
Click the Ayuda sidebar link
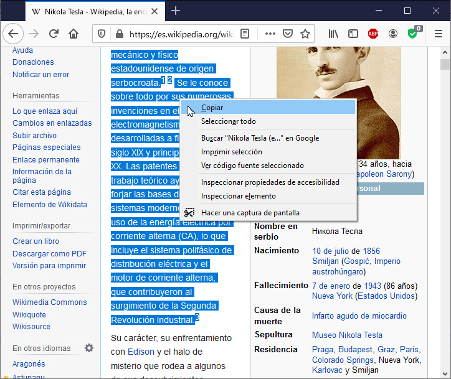22,50
